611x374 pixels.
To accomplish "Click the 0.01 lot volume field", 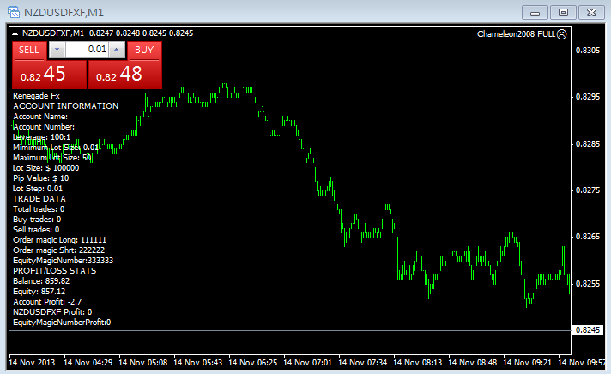I will pos(87,50).
